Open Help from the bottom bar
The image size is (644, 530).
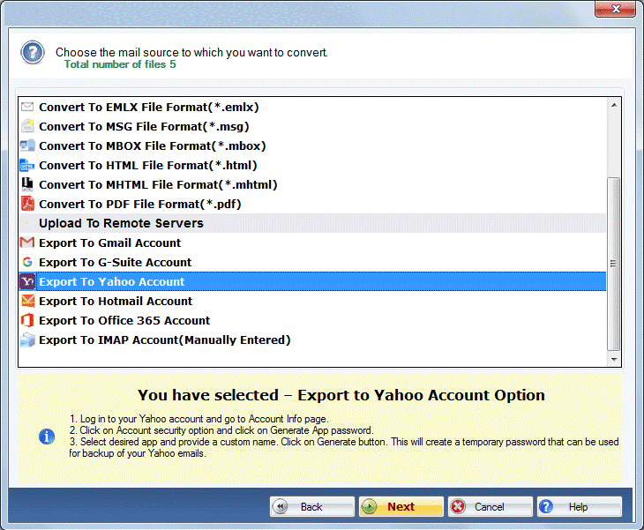pyautogui.click(x=580, y=506)
